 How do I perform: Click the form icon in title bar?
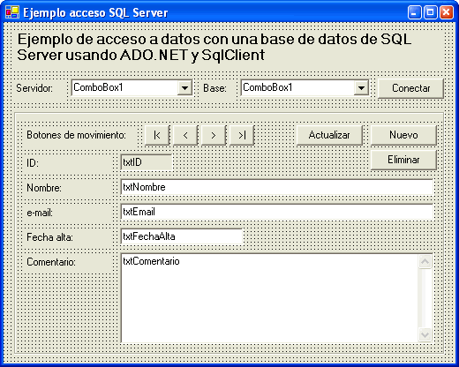12,12
